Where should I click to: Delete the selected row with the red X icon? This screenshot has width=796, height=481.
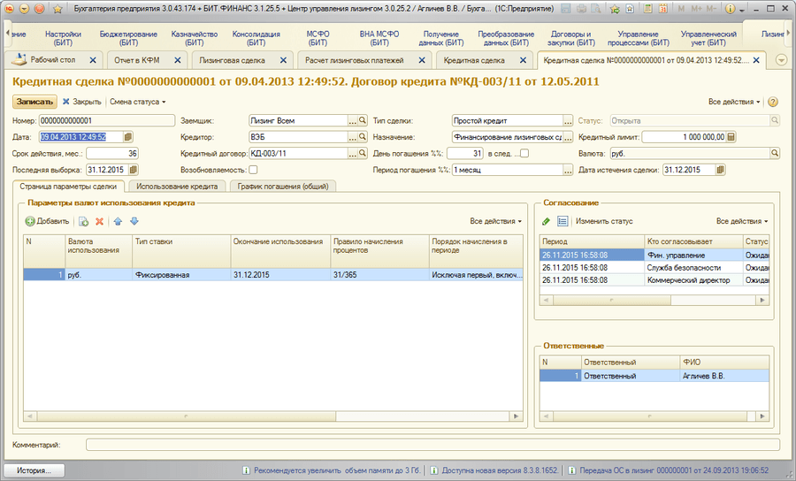pos(99,221)
